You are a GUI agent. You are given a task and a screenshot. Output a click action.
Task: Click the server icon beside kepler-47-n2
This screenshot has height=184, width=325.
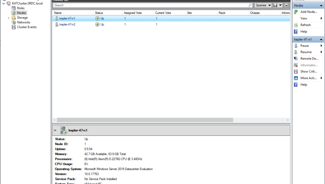(x=57, y=24)
